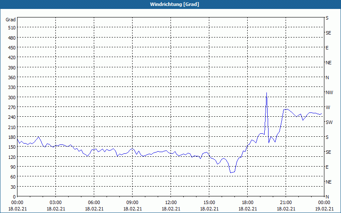341x213 pixels.
Task: Select the 390 y-axis label
Action: [12, 68]
